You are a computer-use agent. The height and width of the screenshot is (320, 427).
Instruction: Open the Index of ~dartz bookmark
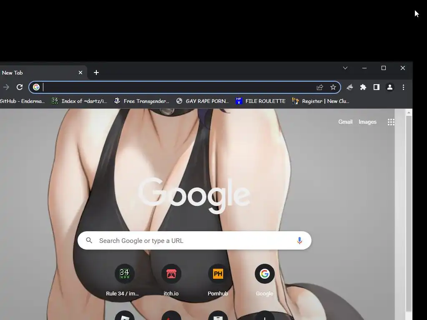pos(80,101)
